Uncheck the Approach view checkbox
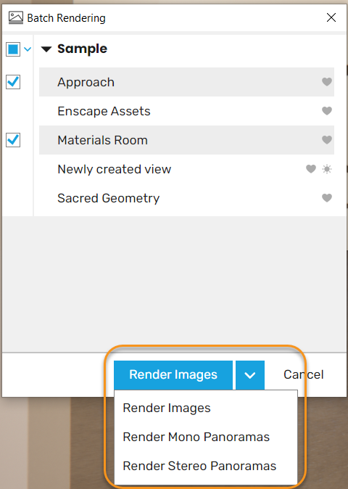348x489 pixels. tap(13, 82)
